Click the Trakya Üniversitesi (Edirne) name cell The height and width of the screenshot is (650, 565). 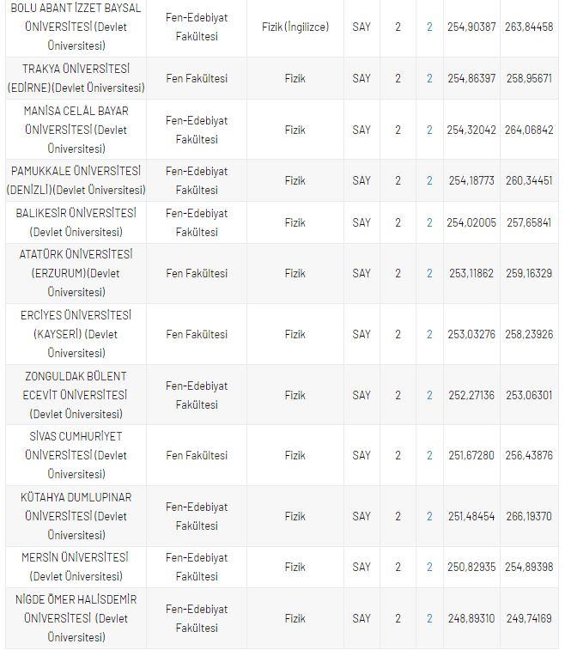tap(76, 78)
